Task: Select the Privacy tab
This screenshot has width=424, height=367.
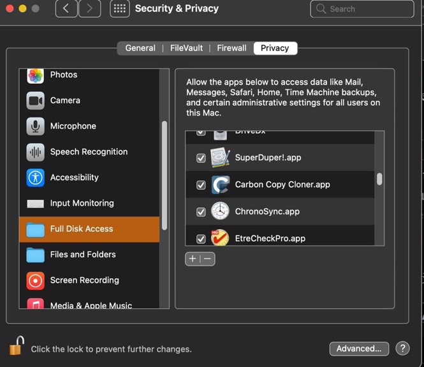Action: [275, 48]
